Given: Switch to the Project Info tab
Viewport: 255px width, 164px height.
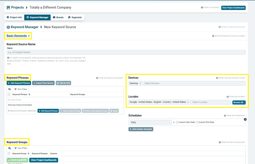Looking at the screenshot, I should [x=14, y=17].
